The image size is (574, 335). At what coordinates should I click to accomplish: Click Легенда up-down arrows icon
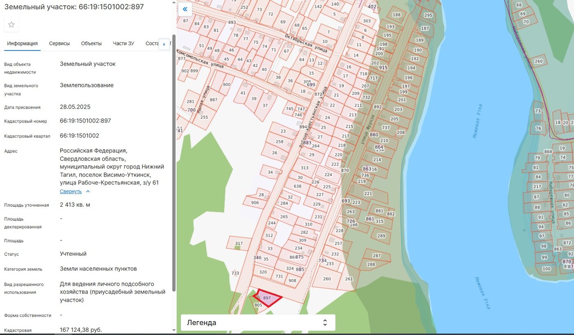[x=325, y=322]
